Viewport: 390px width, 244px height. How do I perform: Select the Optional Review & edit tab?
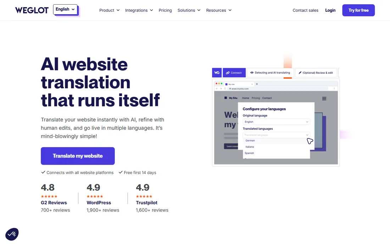316,73
